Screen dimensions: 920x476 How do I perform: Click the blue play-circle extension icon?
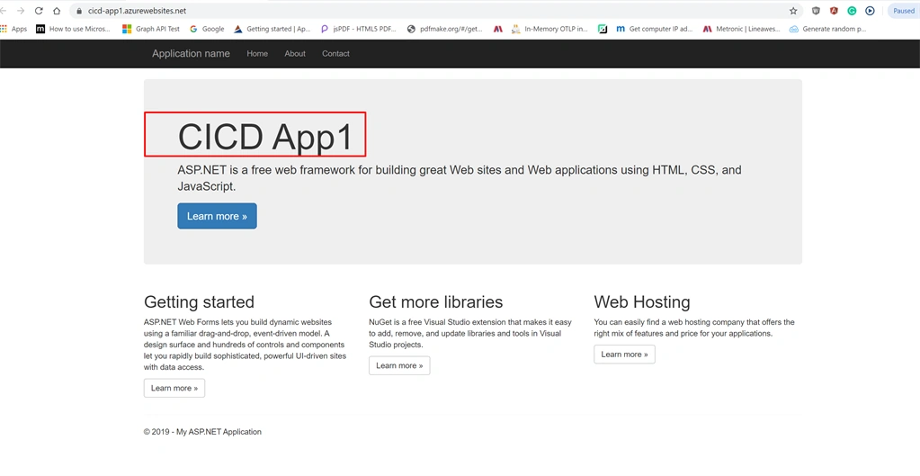(x=871, y=11)
